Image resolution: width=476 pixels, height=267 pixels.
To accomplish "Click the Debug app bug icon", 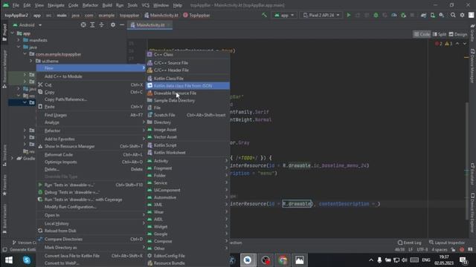I will pyautogui.click(x=376, y=15).
